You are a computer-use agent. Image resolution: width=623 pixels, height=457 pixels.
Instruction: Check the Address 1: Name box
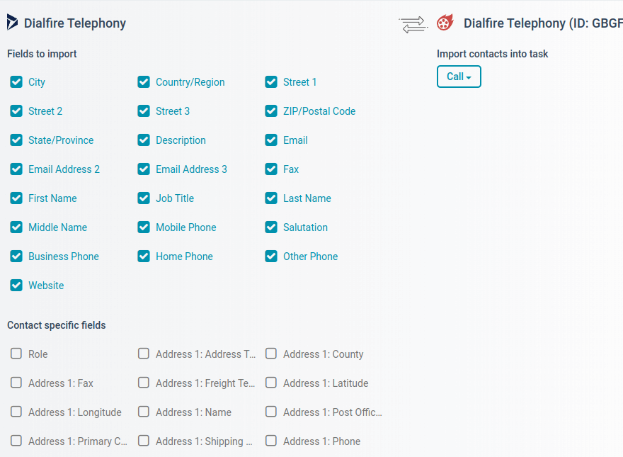144,412
